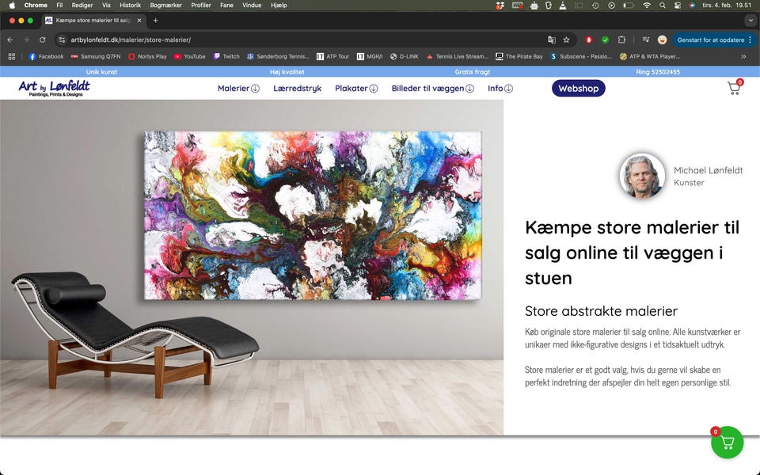This screenshot has height=475, width=760.
Task: Open Spotlight search from the menu bar
Action: point(662,5)
